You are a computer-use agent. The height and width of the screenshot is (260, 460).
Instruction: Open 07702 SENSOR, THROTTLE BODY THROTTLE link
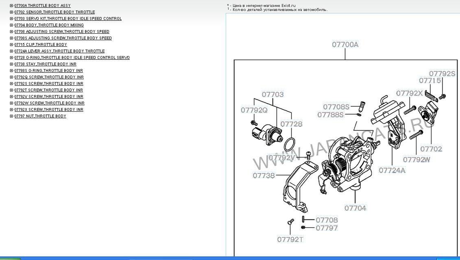(x=55, y=12)
